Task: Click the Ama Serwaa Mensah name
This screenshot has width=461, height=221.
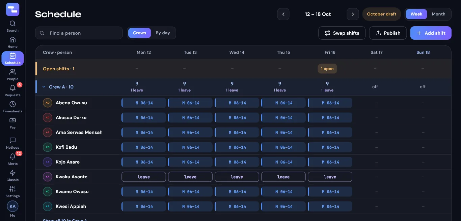Action: (79, 133)
